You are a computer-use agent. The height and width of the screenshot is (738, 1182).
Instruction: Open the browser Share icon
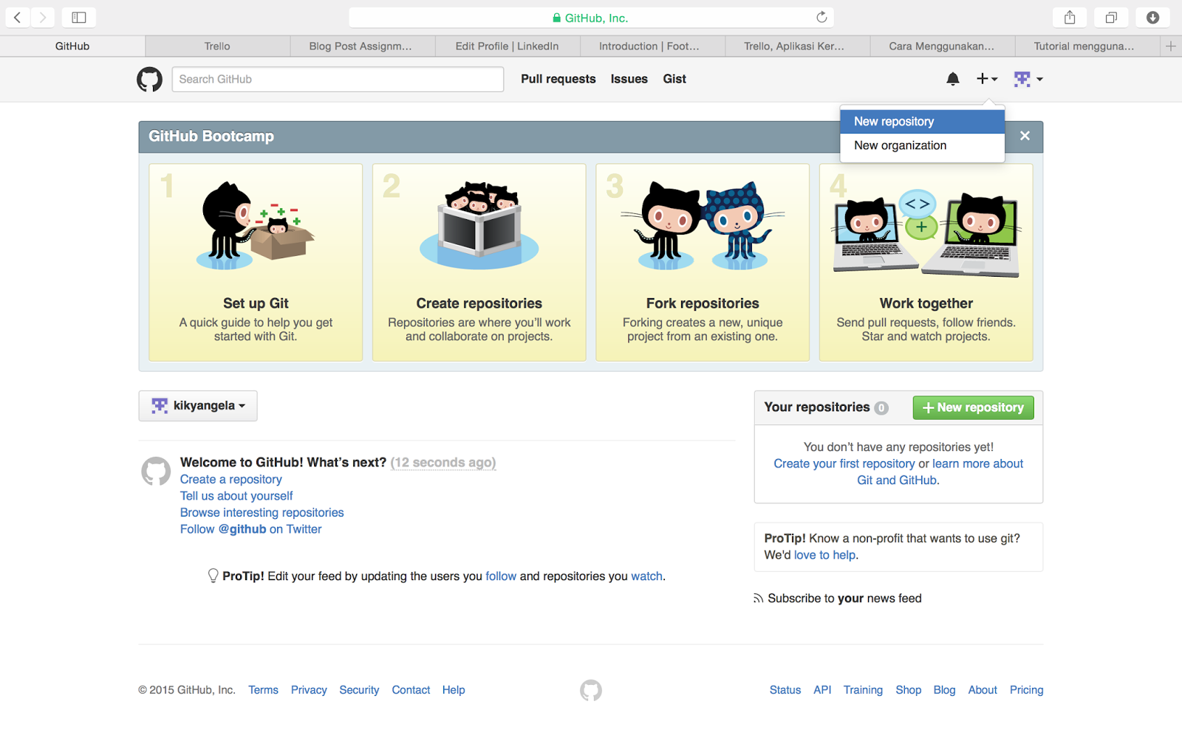tap(1069, 17)
